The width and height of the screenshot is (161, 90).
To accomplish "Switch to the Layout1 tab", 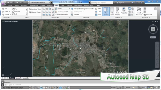I will [x=18, y=78].
